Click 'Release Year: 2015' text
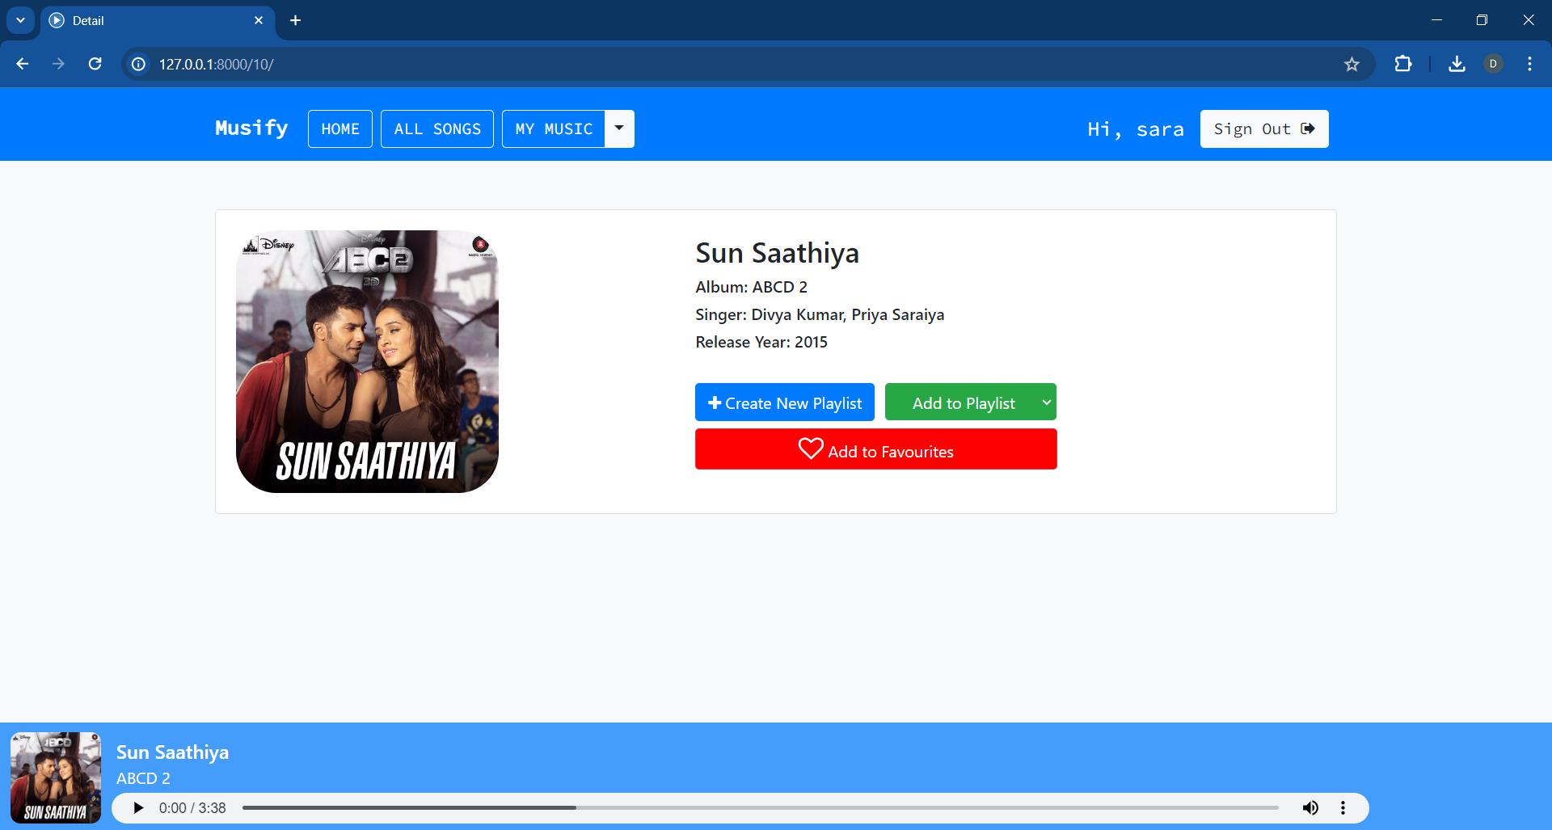 [x=761, y=342]
